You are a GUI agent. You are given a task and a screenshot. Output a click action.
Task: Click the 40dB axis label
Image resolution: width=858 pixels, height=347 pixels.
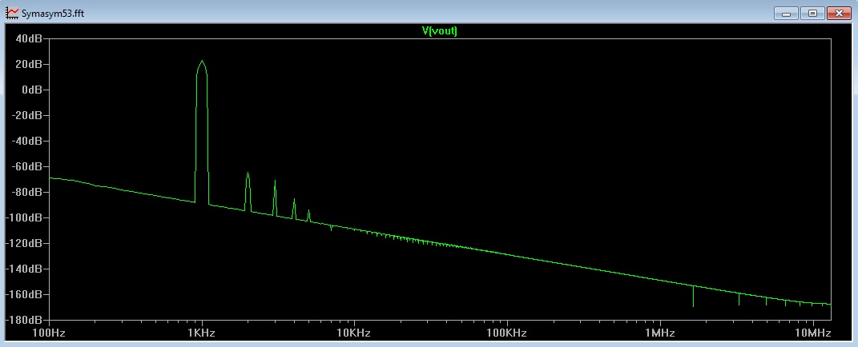click(29, 39)
